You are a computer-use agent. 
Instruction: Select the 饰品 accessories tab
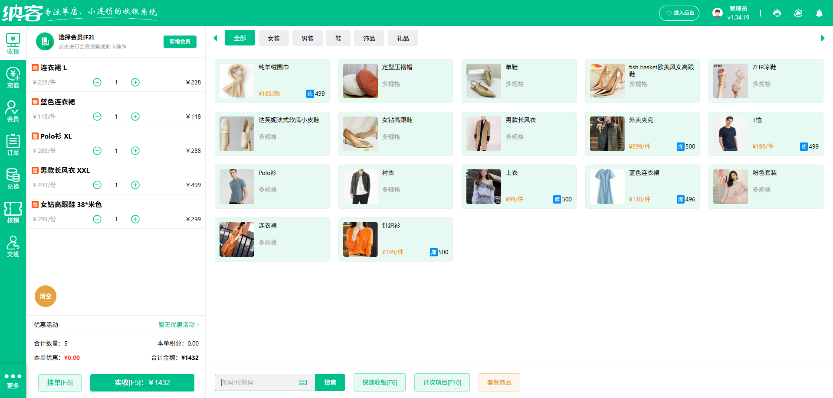pos(369,38)
